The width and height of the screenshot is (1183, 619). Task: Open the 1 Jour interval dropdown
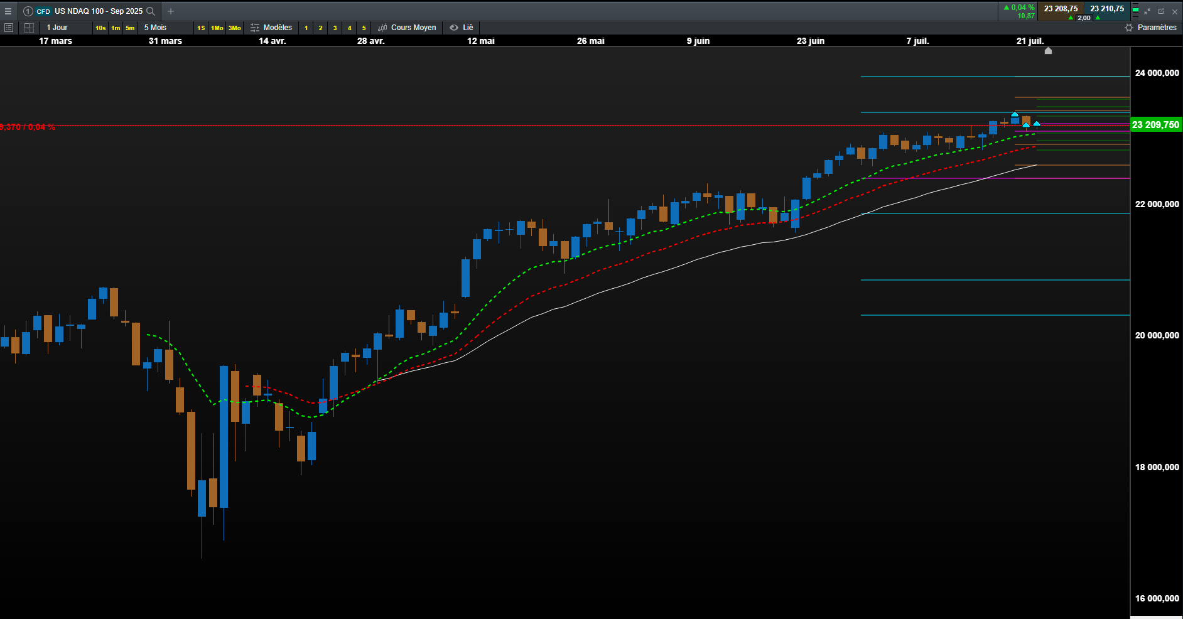pos(66,28)
